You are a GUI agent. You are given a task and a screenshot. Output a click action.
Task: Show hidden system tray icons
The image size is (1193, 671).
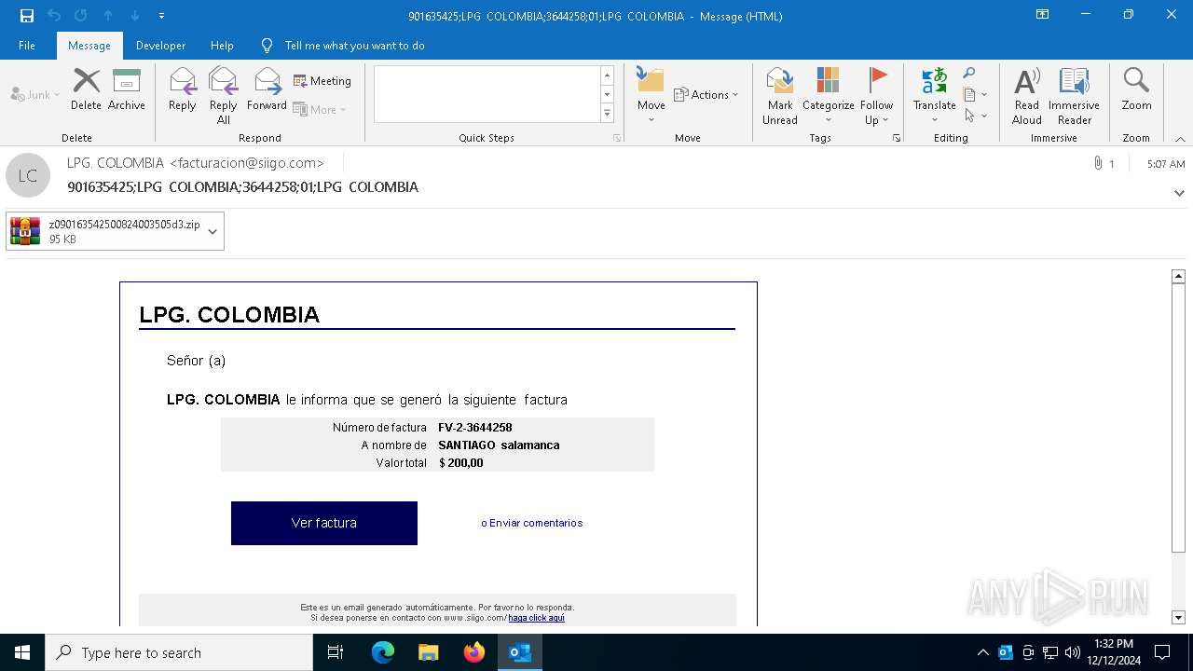982,652
